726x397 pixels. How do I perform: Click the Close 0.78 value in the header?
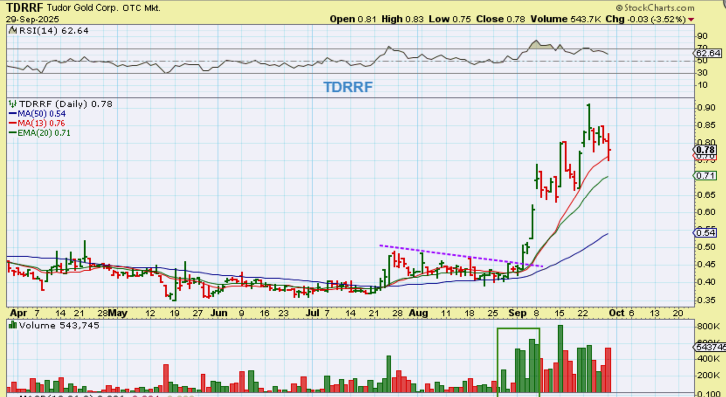click(501, 19)
